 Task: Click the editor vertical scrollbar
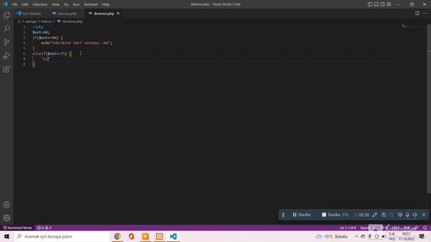429,110
